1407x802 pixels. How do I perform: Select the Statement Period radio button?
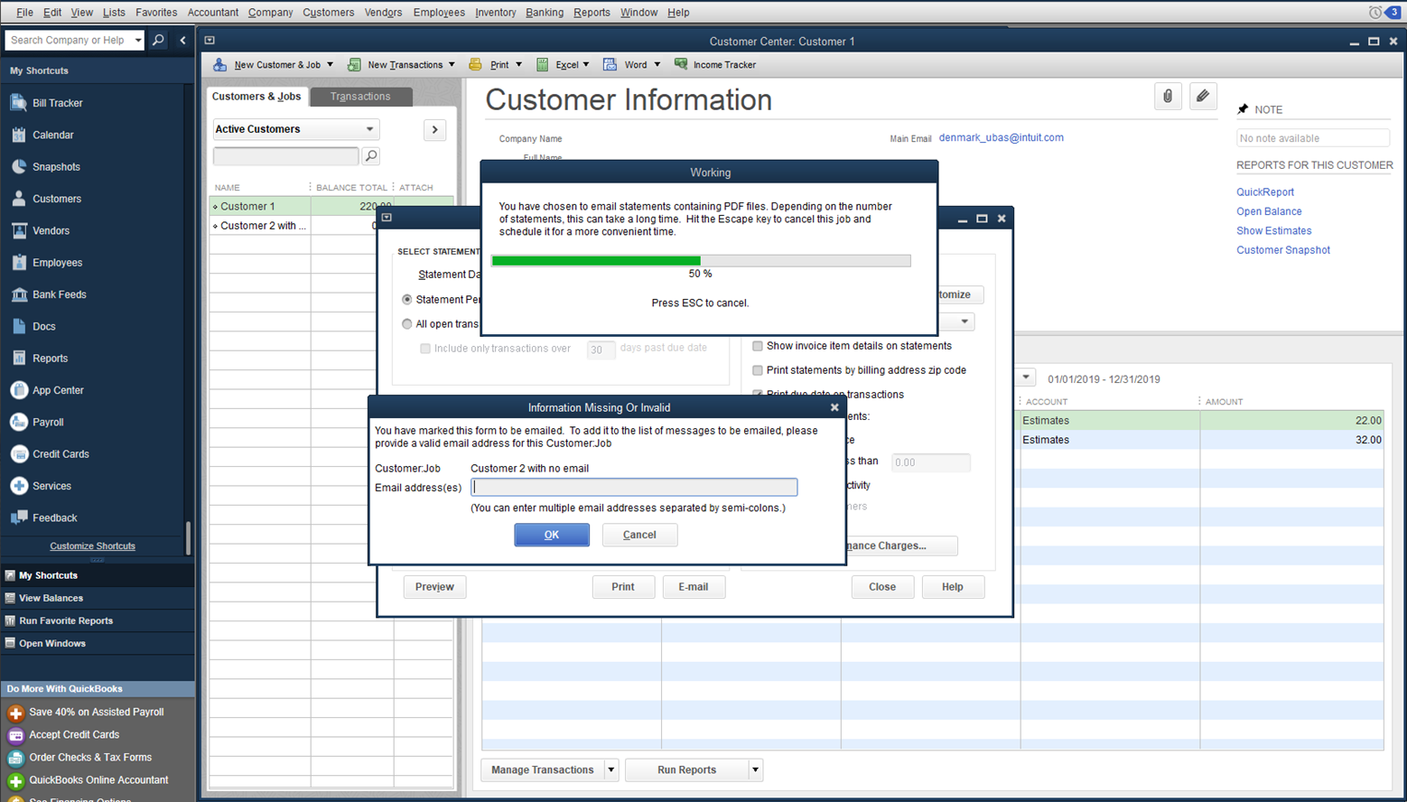(407, 300)
